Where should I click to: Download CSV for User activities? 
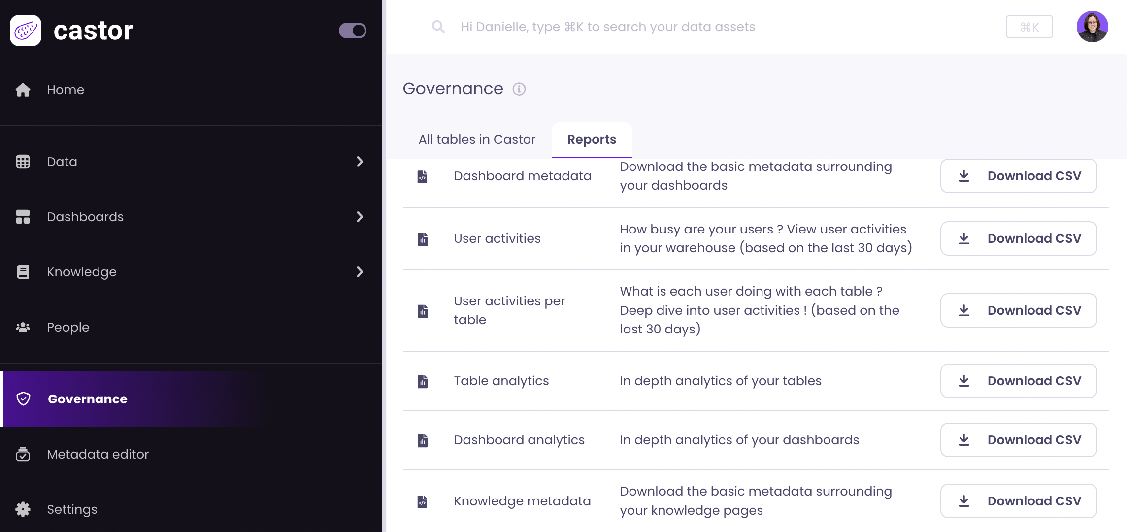pos(1019,238)
